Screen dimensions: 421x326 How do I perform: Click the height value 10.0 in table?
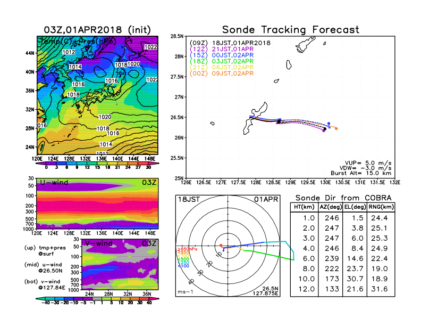tap(306, 279)
